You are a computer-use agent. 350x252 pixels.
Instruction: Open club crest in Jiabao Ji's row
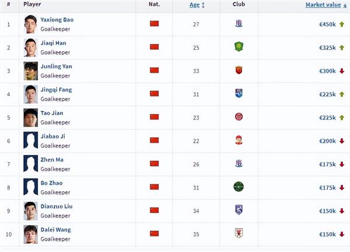click(x=239, y=140)
